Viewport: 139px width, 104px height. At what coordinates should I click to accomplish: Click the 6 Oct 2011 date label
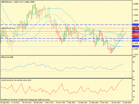15,103
